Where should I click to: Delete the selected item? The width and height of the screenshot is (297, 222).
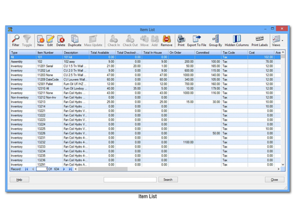tap(60, 40)
